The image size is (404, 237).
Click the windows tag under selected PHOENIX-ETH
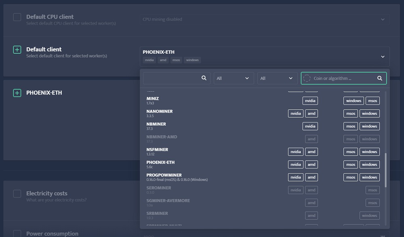(x=192, y=60)
